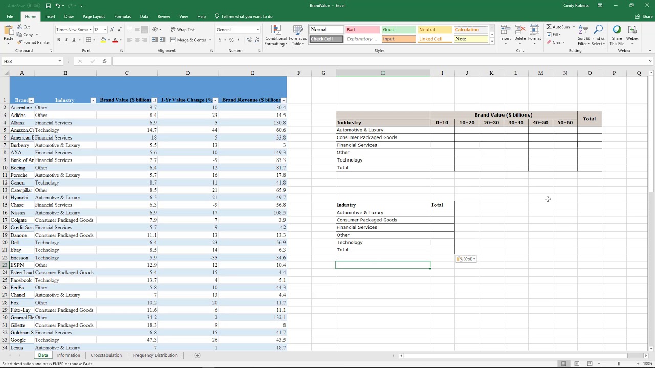655x368 pixels.
Task: Toggle Middle Align vertical alignment
Action: click(x=137, y=30)
